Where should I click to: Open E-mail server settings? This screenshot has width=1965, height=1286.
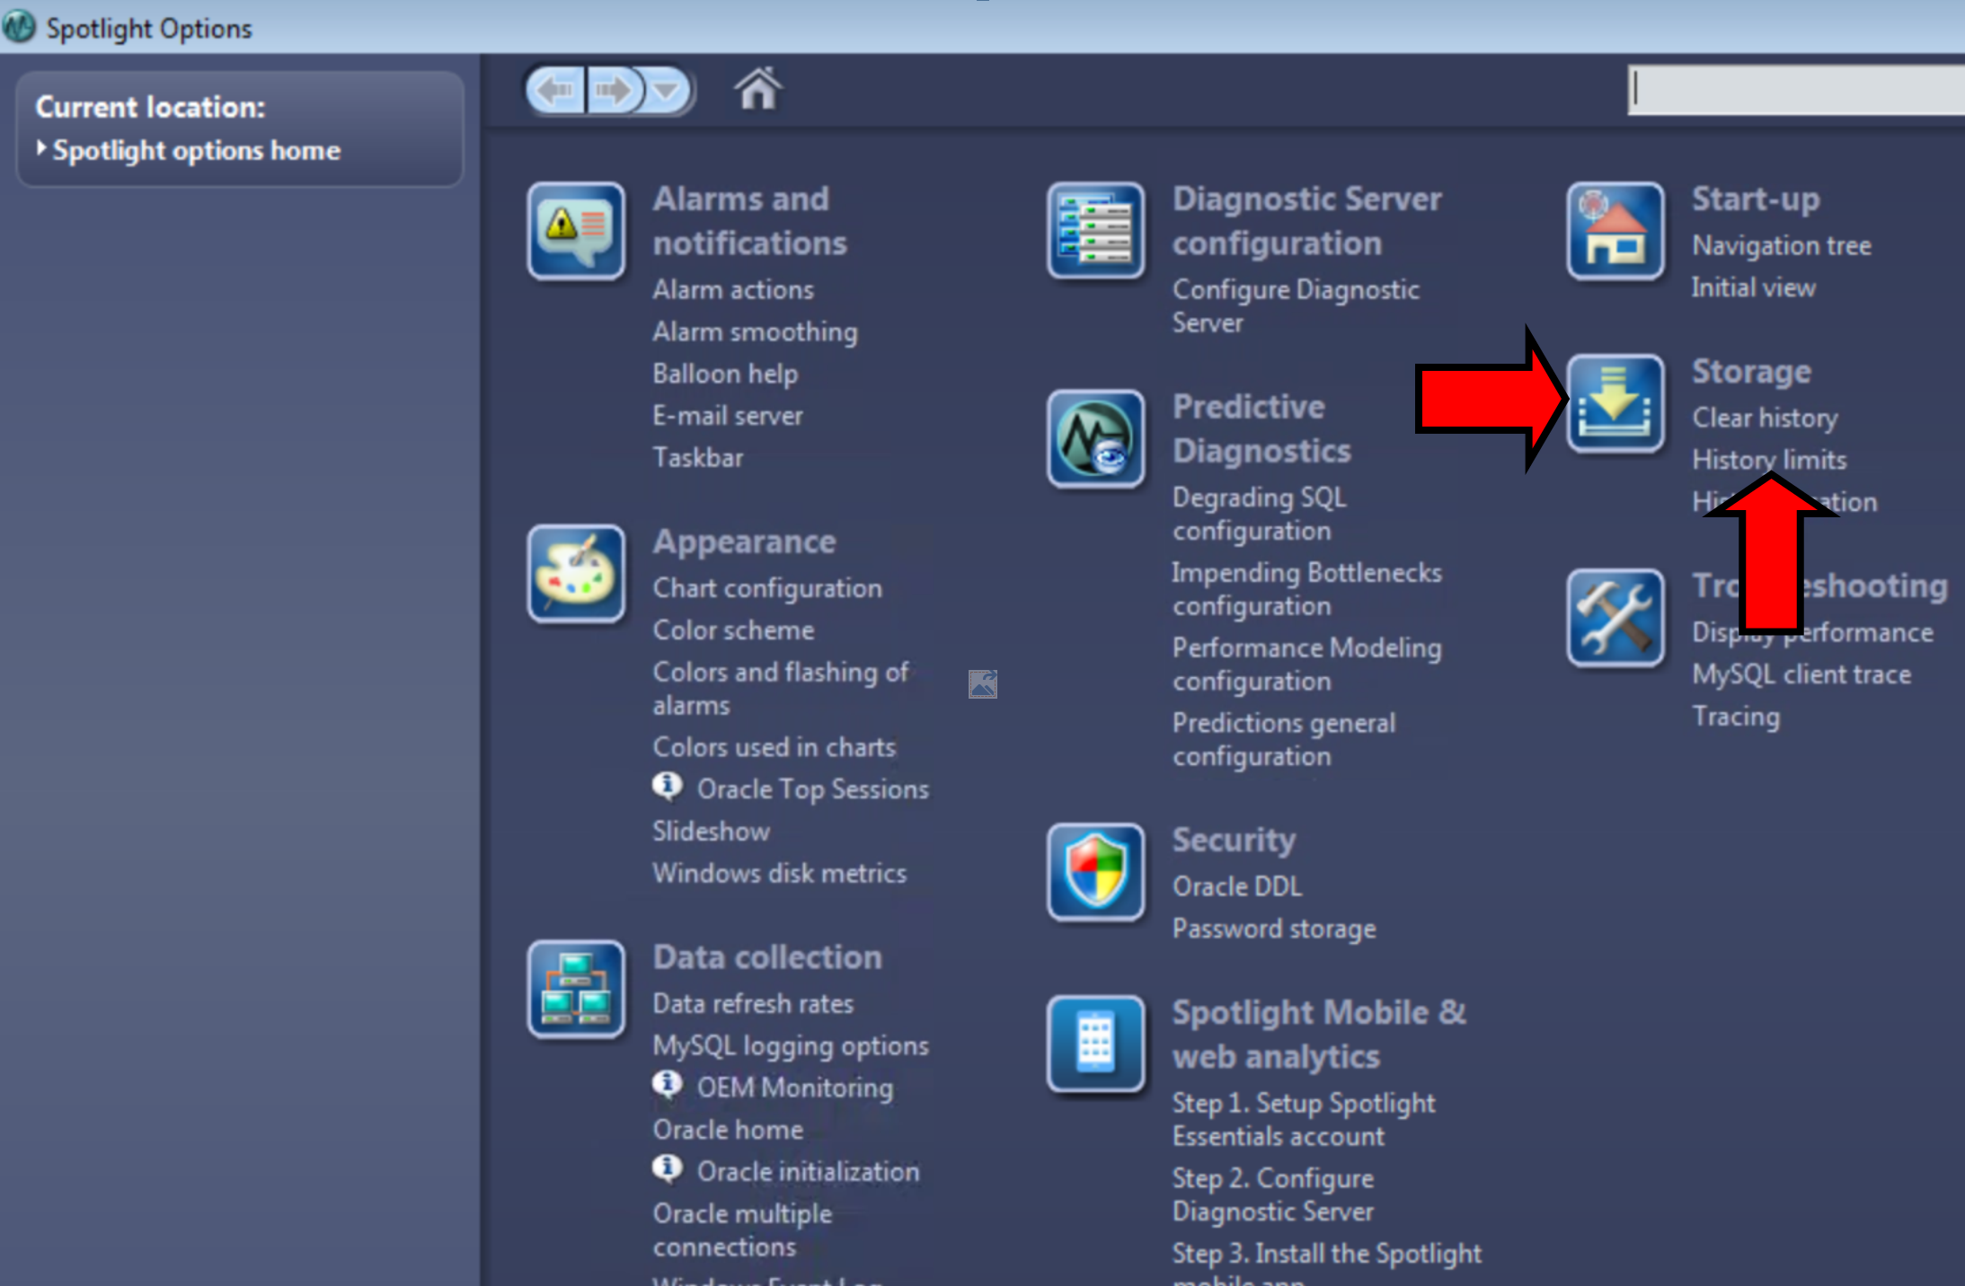(x=728, y=416)
